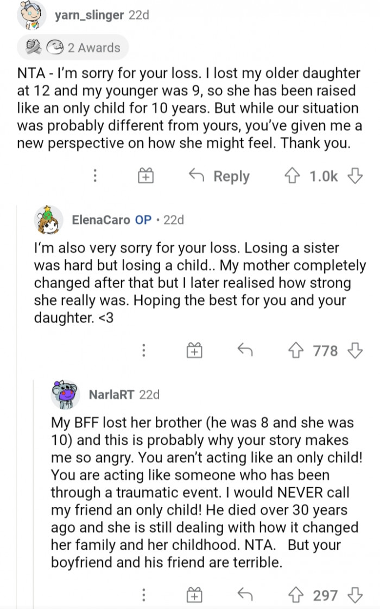Downvote ElenaCaro's reply
The width and height of the screenshot is (380, 609).
coord(355,351)
